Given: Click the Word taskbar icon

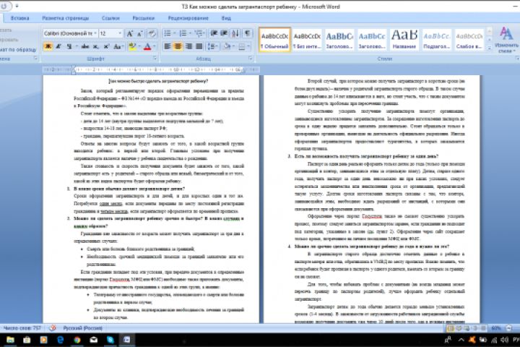Looking at the screenshot, I should (x=126, y=340).
